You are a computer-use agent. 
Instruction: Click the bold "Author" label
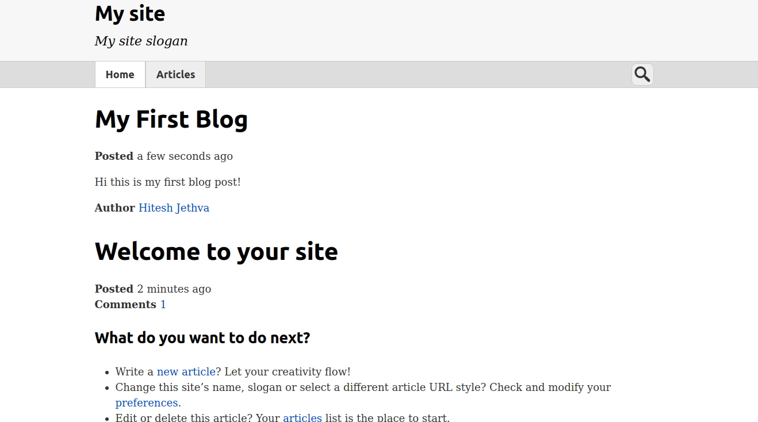point(114,208)
